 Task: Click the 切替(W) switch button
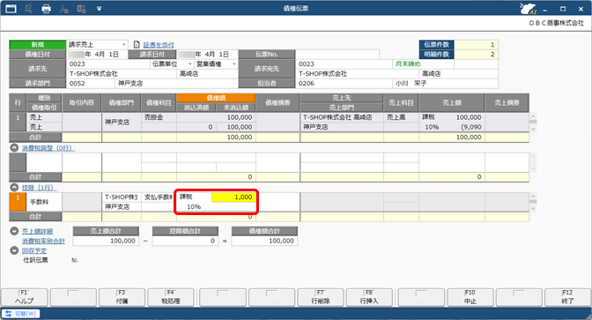tap(21, 314)
